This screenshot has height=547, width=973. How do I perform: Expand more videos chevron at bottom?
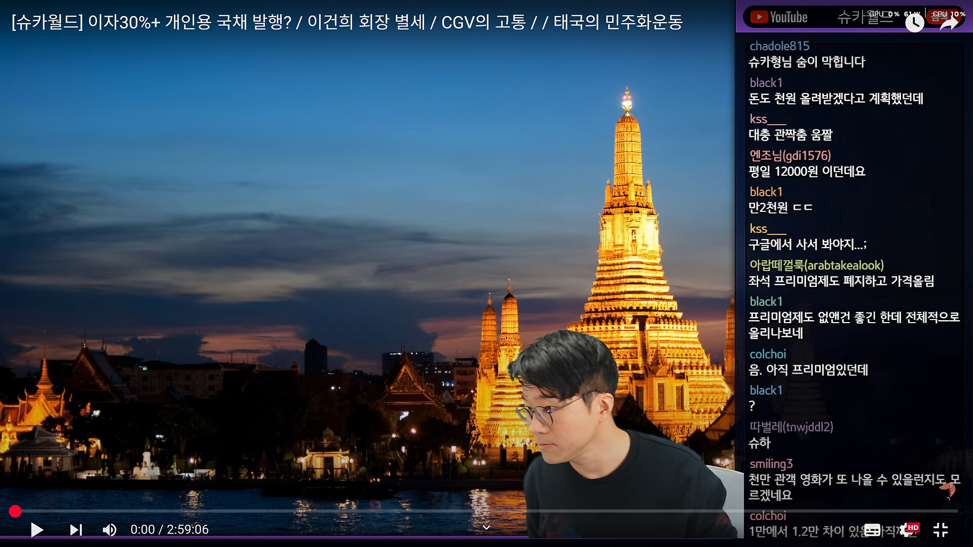click(486, 528)
